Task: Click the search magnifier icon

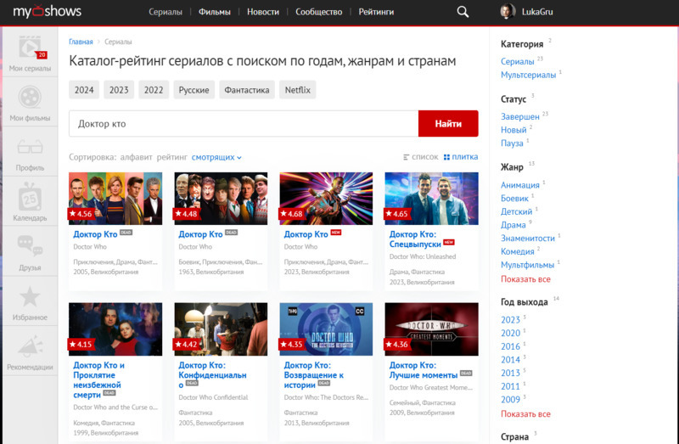Action: click(x=463, y=12)
